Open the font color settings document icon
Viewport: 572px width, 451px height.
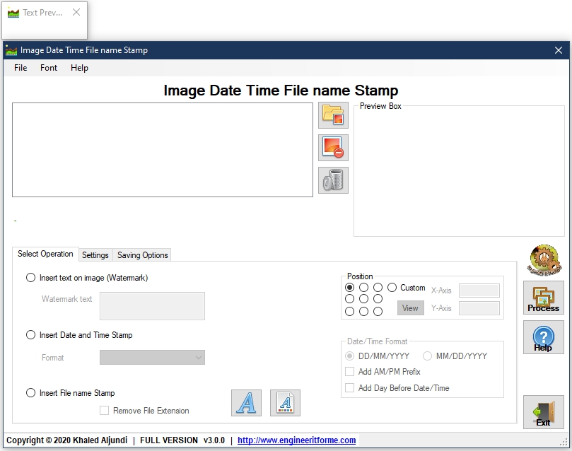point(284,403)
